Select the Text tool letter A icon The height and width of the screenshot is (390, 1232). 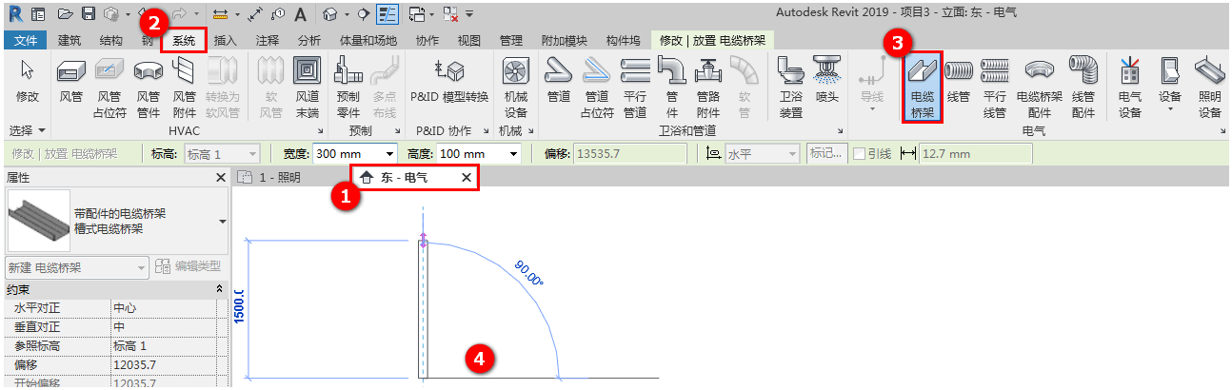[x=300, y=14]
